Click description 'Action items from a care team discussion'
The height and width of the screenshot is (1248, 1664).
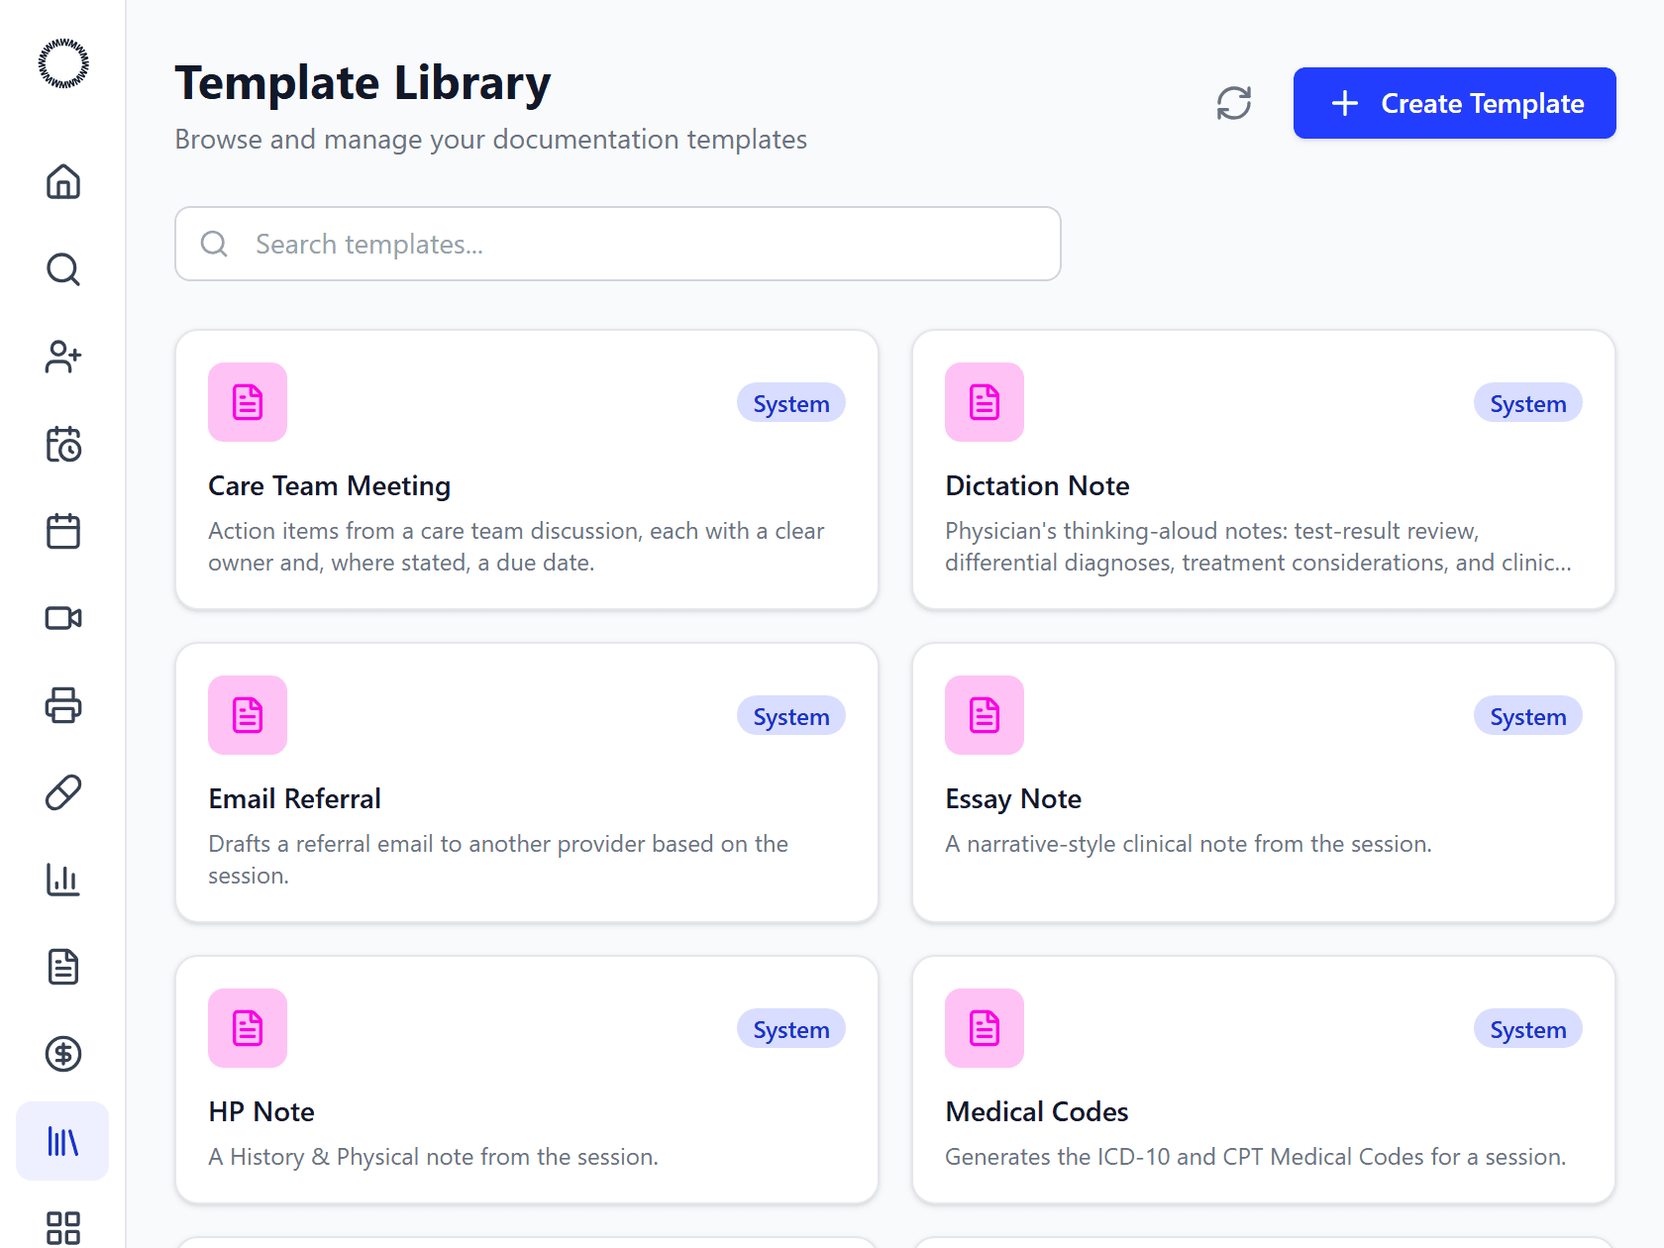pyautogui.click(x=516, y=547)
